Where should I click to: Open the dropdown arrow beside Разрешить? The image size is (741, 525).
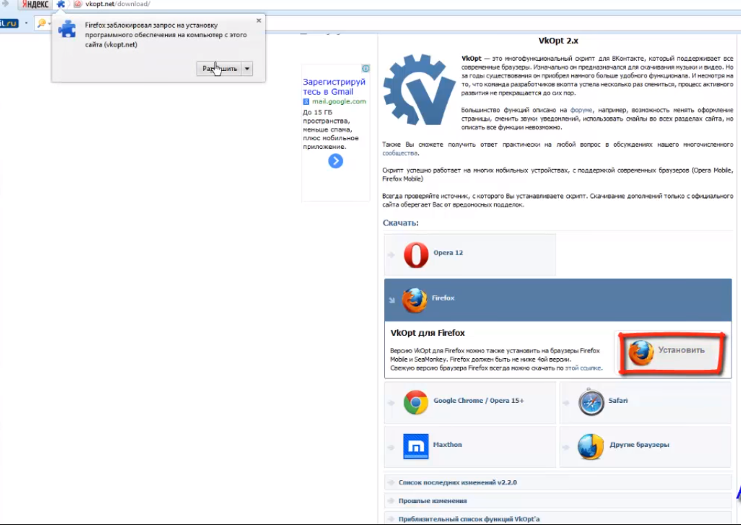247,68
